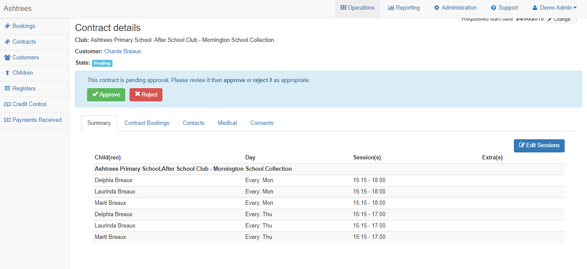
Task: Select the Contacts tab
Action: [x=193, y=123]
